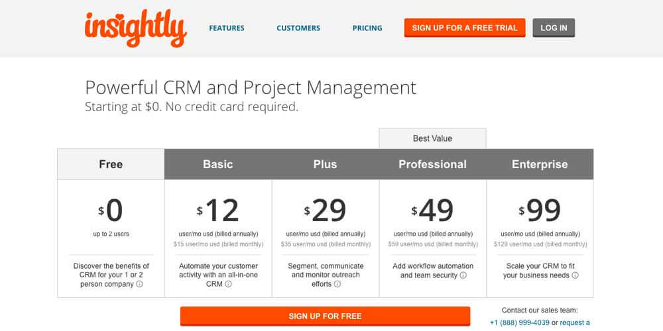Follow the 'request a' link
This screenshot has width=663, height=331.
pos(575,322)
